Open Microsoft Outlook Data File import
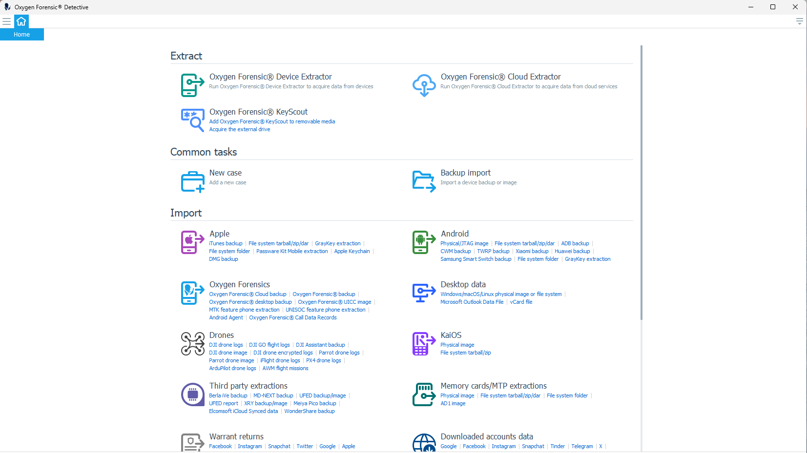 (472, 302)
